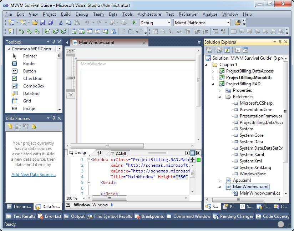The height and width of the screenshot is (231, 294).
Task: Click the fit-to-view icon below zoom slider
Action: tap(71, 95)
